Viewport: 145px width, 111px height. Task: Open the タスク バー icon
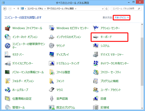click(8, 54)
